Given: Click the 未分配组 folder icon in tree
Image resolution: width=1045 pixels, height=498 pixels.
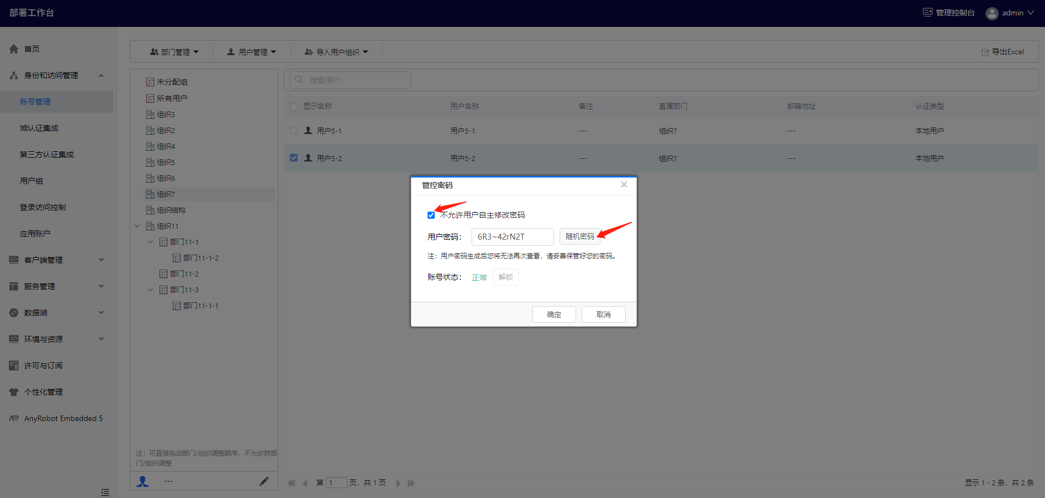Looking at the screenshot, I should click(150, 82).
